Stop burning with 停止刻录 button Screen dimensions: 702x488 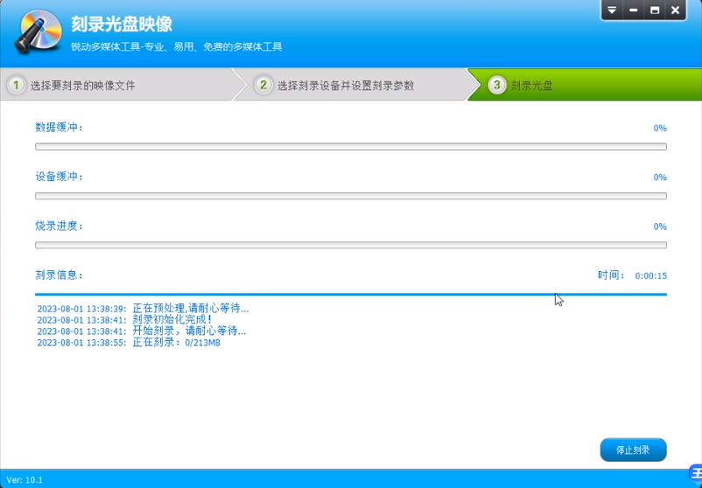click(x=633, y=450)
